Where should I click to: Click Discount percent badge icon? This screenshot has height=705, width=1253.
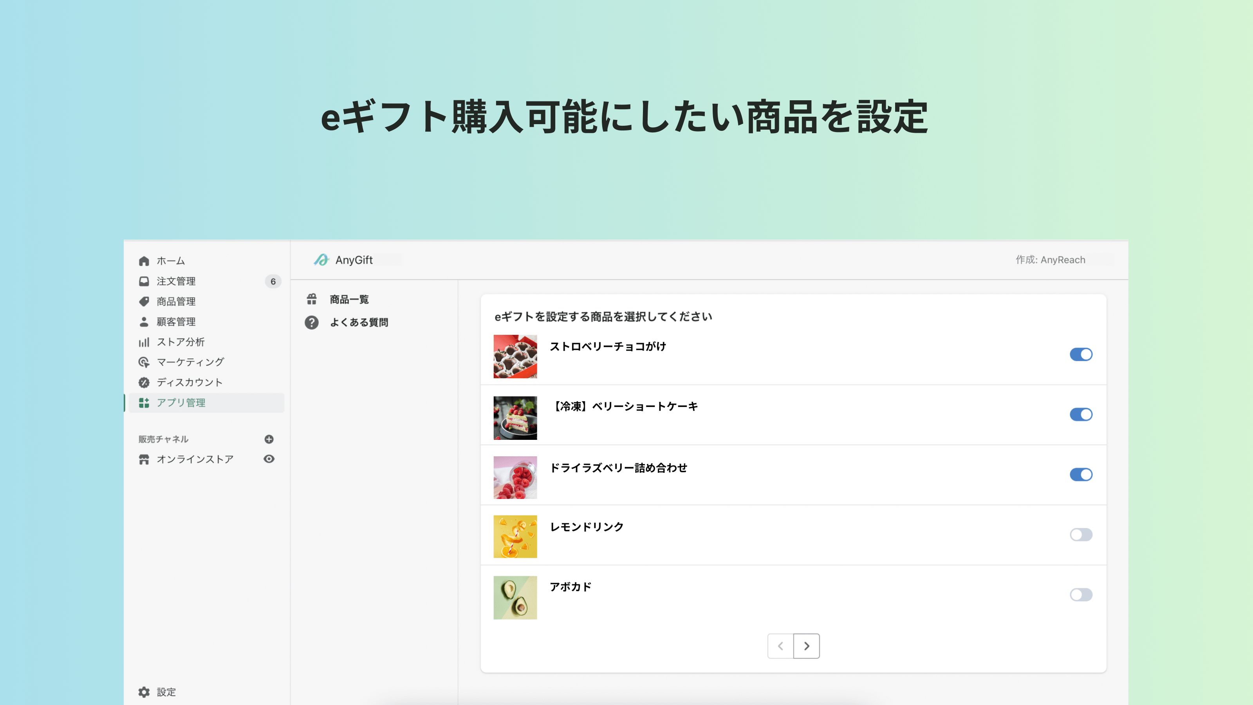pyautogui.click(x=144, y=382)
